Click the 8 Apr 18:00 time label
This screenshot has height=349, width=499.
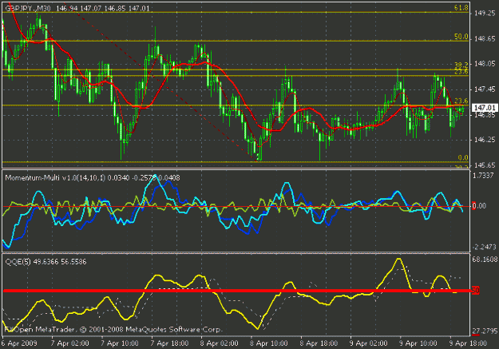tap(319, 343)
